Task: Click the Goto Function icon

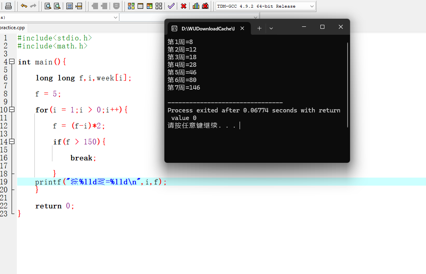Action: point(70,6)
